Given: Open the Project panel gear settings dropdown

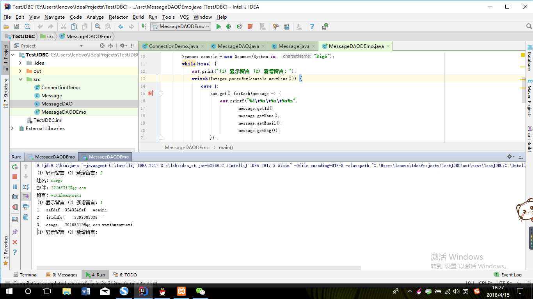Looking at the screenshot, I should coord(123,46).
